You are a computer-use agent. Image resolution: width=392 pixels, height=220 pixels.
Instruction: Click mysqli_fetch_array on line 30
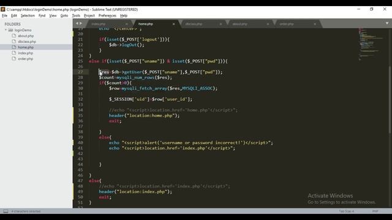point(145,88)
